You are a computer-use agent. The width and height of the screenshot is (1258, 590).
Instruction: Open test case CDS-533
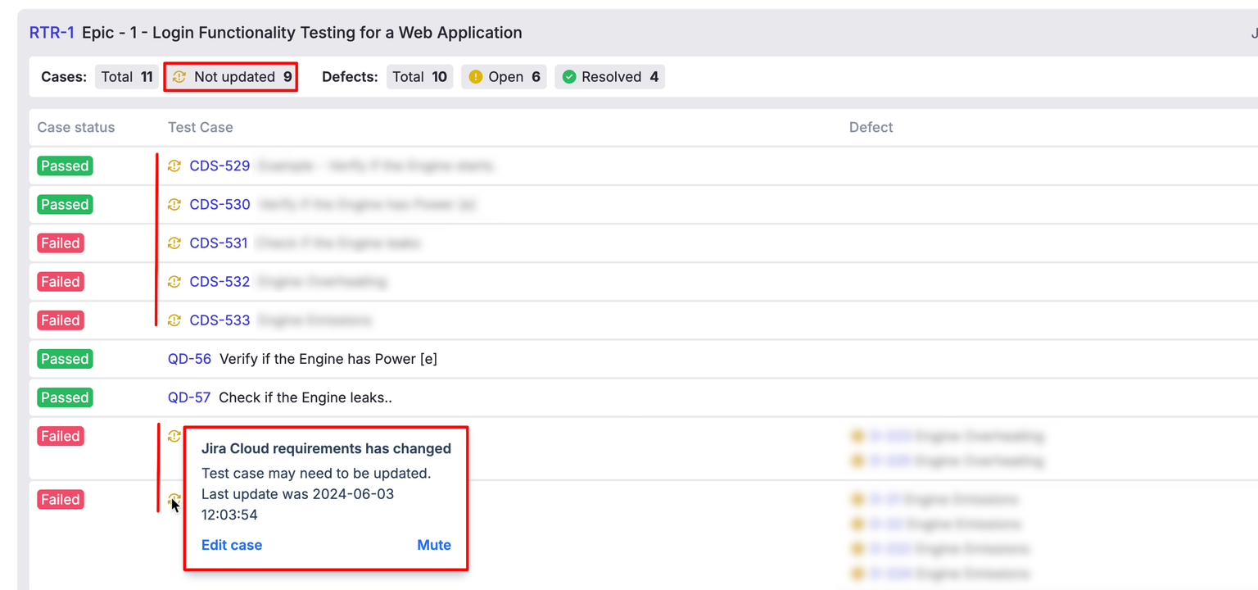pos(219,320)
